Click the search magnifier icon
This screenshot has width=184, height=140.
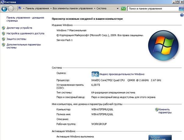point(181,9)
